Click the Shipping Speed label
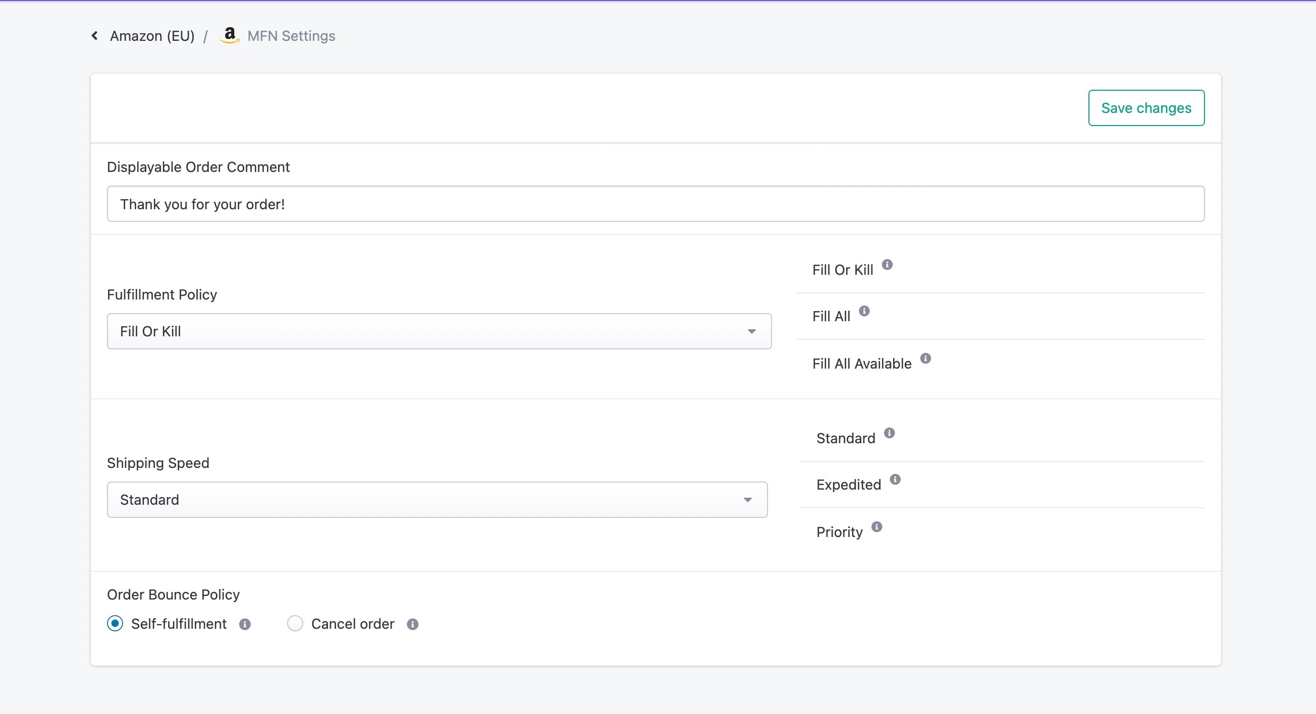The width and height of the screenshot is (1316, 714). coord(158,463)
